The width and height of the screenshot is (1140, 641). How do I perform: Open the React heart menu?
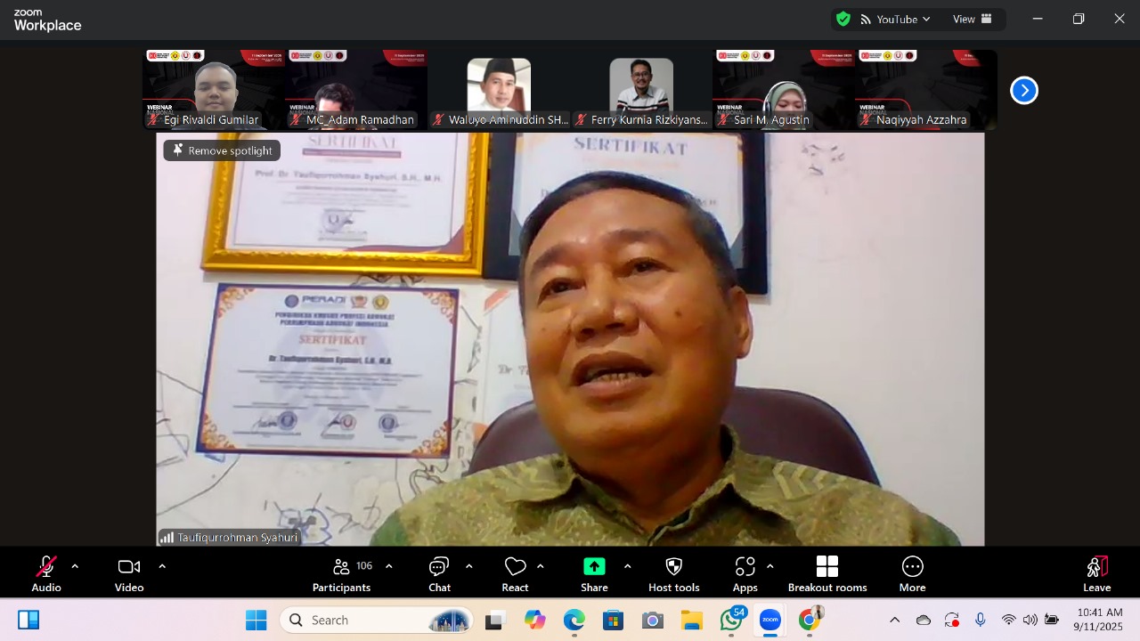[515, 574]
